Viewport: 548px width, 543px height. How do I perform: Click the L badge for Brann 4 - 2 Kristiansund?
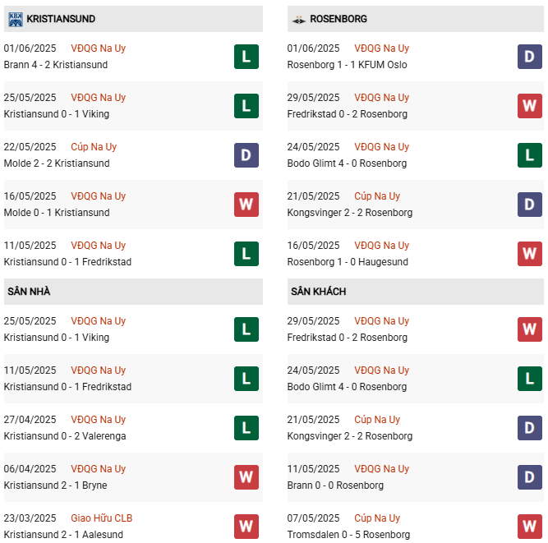[246, 57]
